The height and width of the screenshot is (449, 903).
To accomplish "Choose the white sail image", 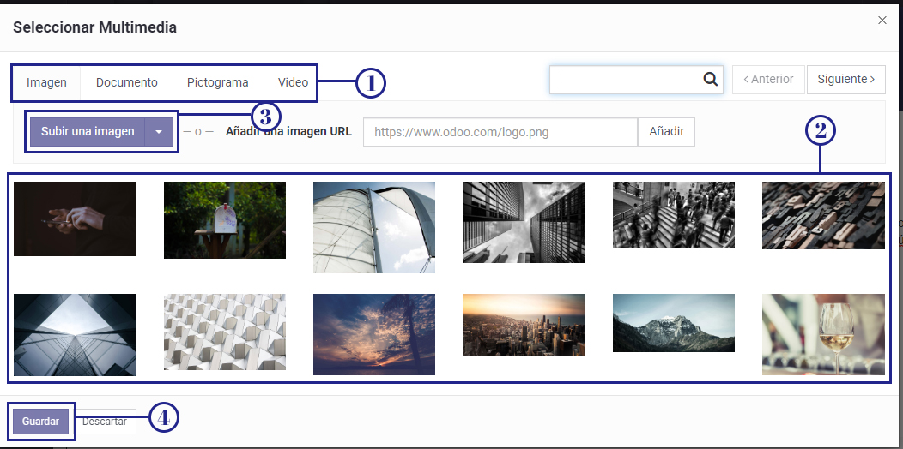I will [x=374, y=227].
